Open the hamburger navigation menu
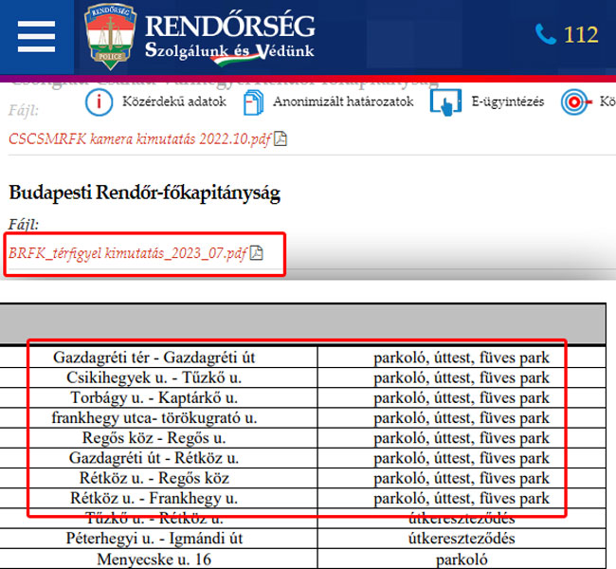 tap(36, 36)
